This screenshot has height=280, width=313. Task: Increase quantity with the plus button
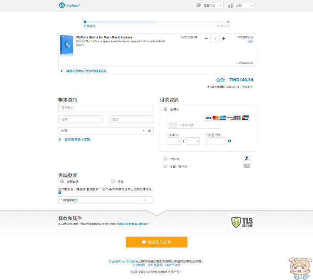tap(224, 38)
